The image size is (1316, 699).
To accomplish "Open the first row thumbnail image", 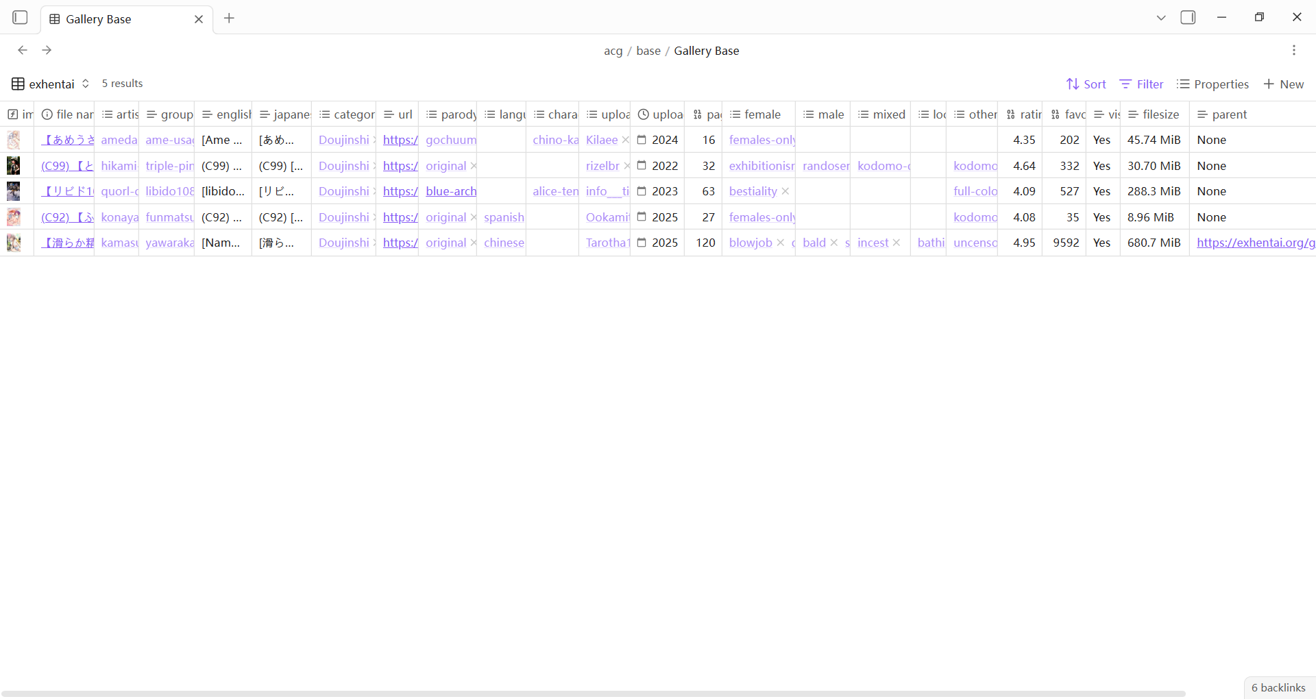I will (x=14, y=140).
